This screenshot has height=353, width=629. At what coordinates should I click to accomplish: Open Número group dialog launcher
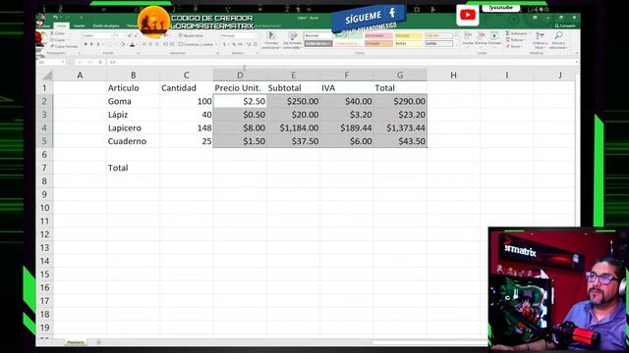pos(257,53)
